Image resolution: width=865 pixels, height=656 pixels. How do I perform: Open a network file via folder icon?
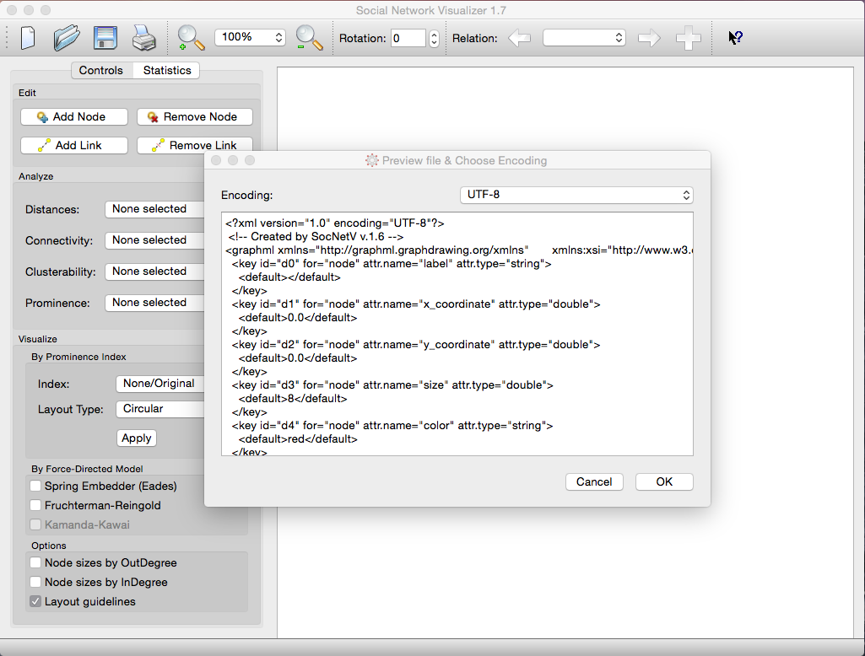pyautogui.click(x=66, y=38)
